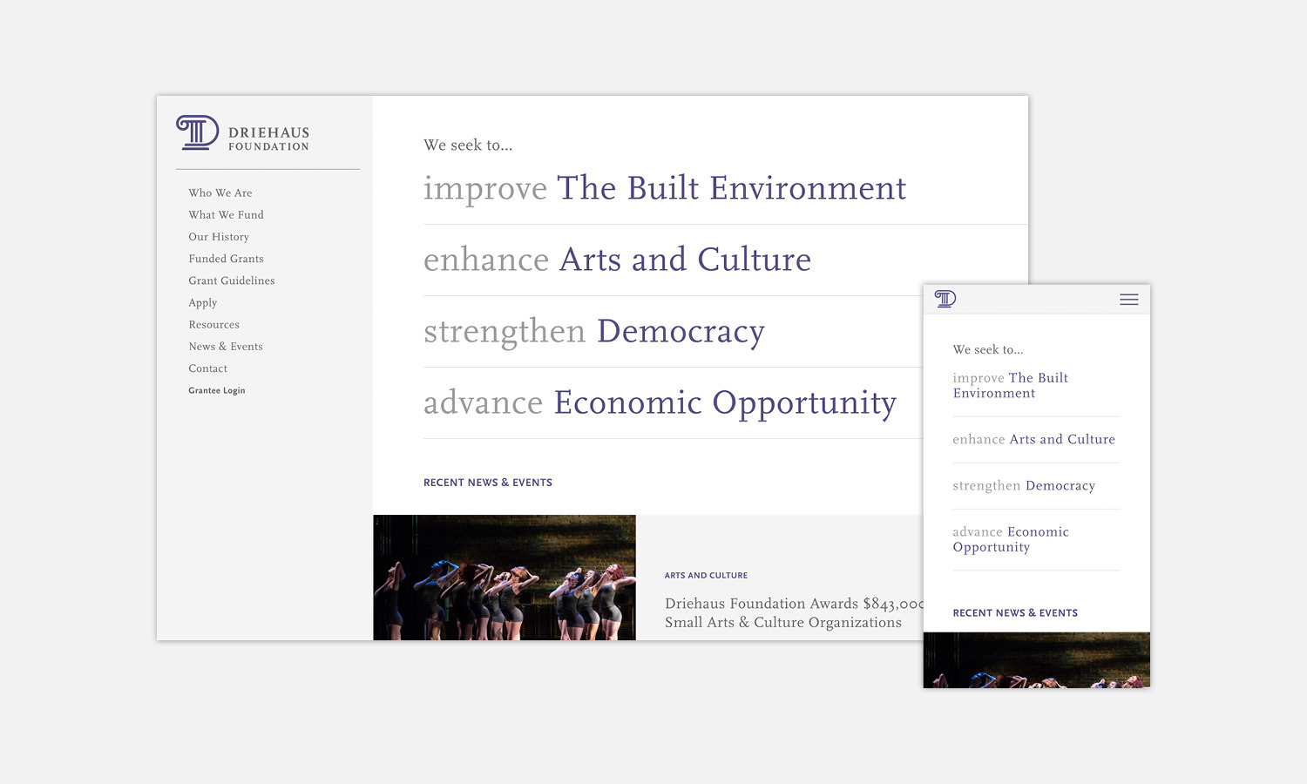1307x784 pixels.
Task: Open the 'What We Fund' menu item
Action: [x=226, y=214]
